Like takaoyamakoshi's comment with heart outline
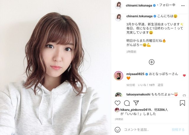This screenshot has height=135, width=189. (x=184, y=96)
